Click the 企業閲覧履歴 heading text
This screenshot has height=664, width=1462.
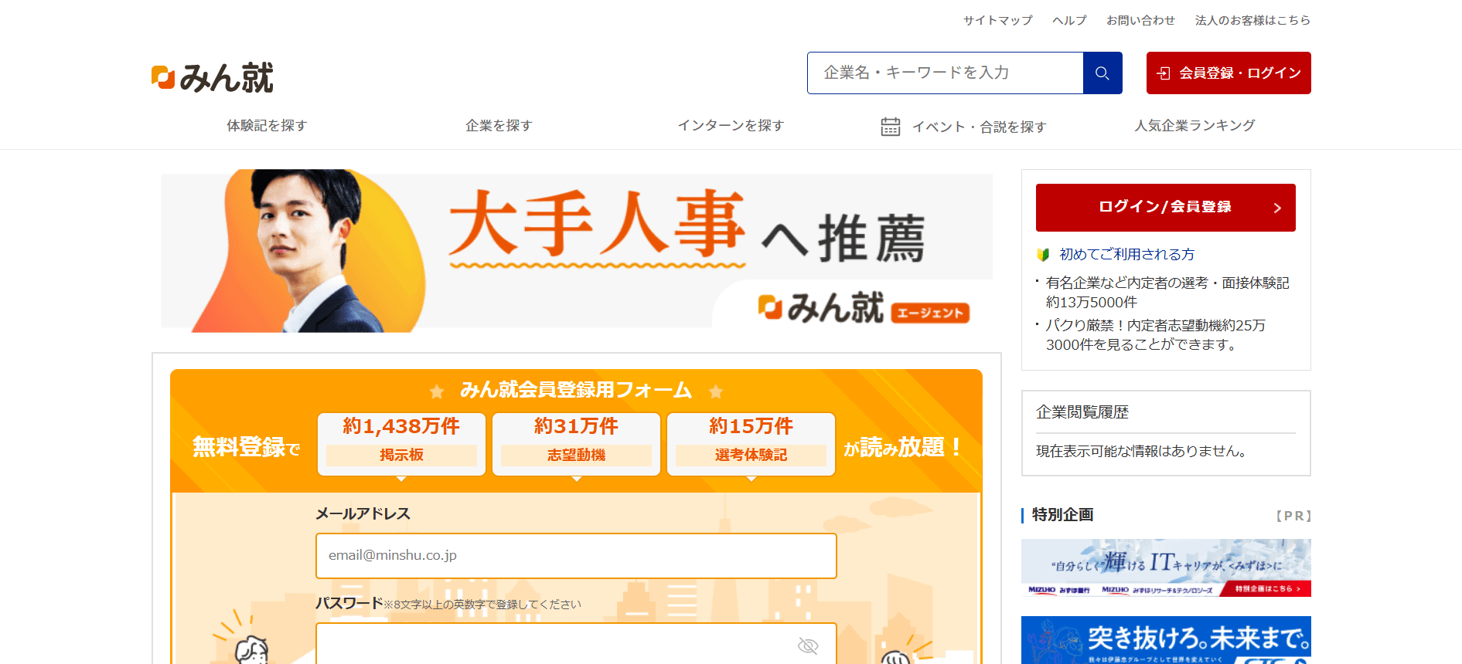1082,412
